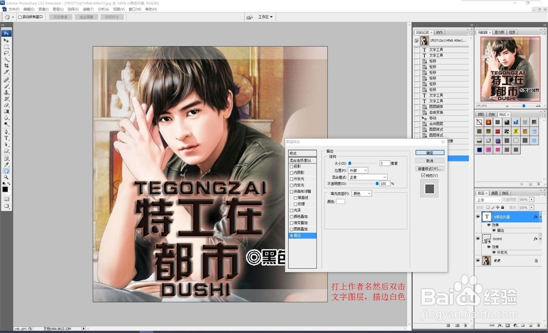Screen dimensions: 548x333
Task: Switch to the 路径 (Paths) tab
Action: (505, 193)
